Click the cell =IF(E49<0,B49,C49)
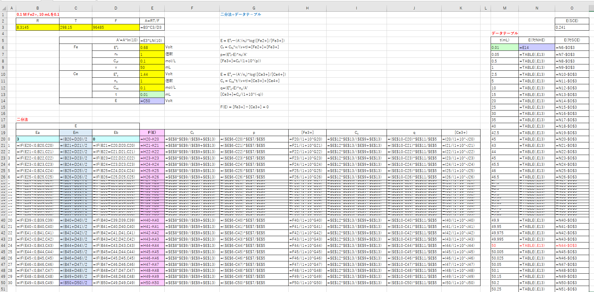The image size is (594, 292). [x=38, y=283]
